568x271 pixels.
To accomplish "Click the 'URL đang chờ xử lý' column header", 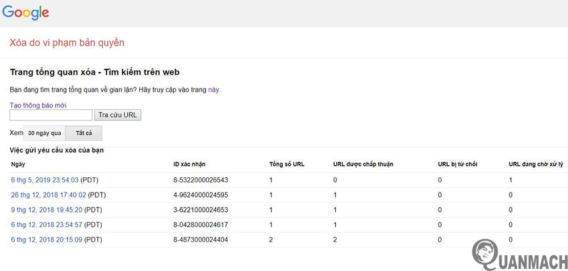I will click(536, 164).
